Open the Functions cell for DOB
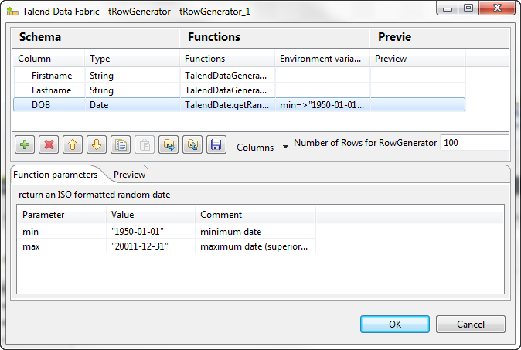This screenshot has height=350, width=521. [228, 105]
